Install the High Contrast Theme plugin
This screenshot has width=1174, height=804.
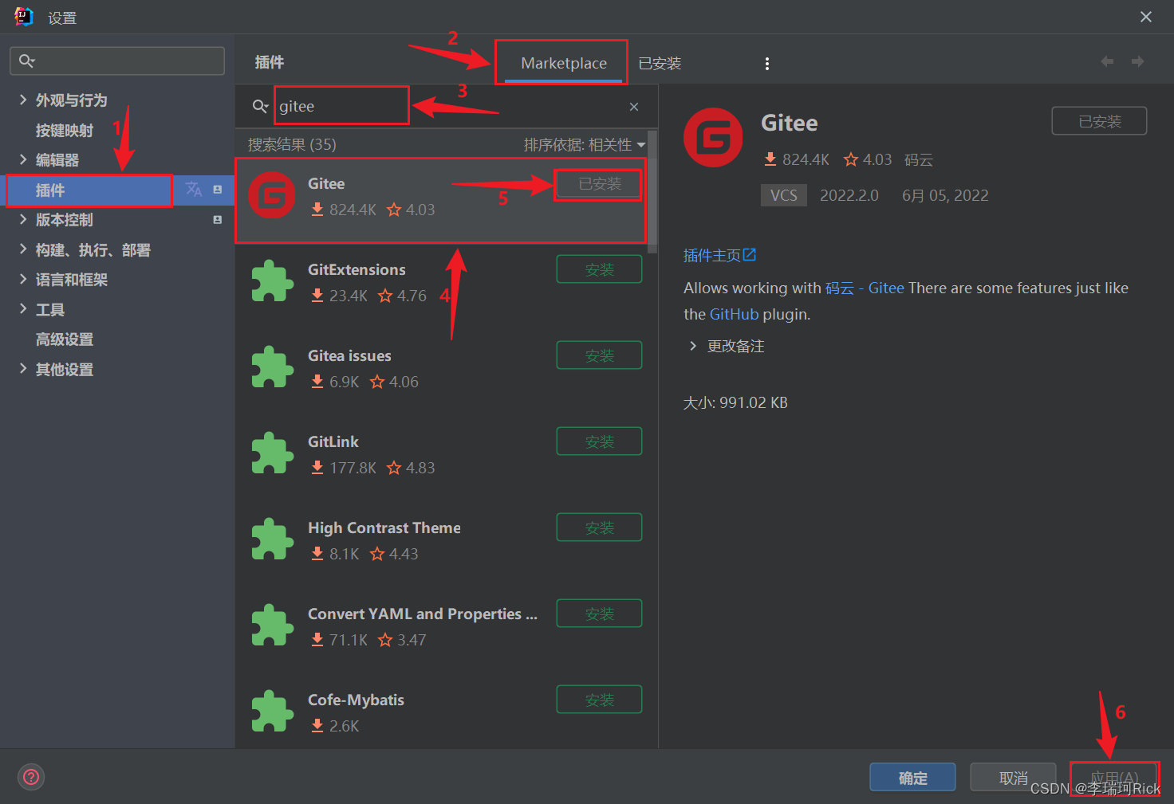pos(599,528)
